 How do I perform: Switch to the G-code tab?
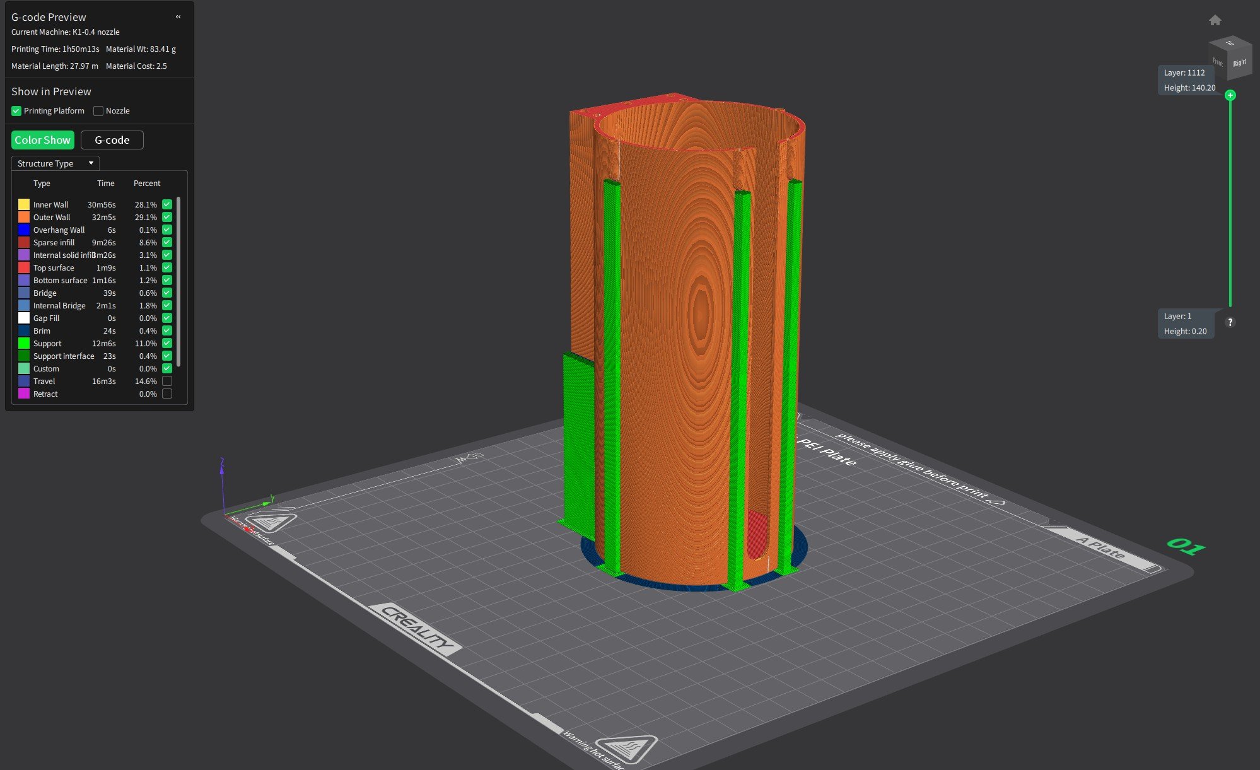coord(112,140)
